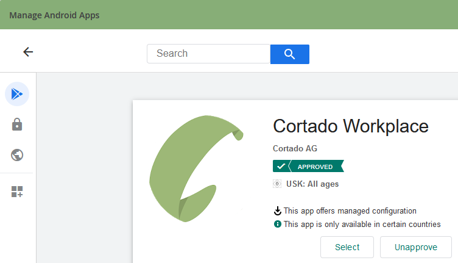Focus the Search input field

point(208,54)
